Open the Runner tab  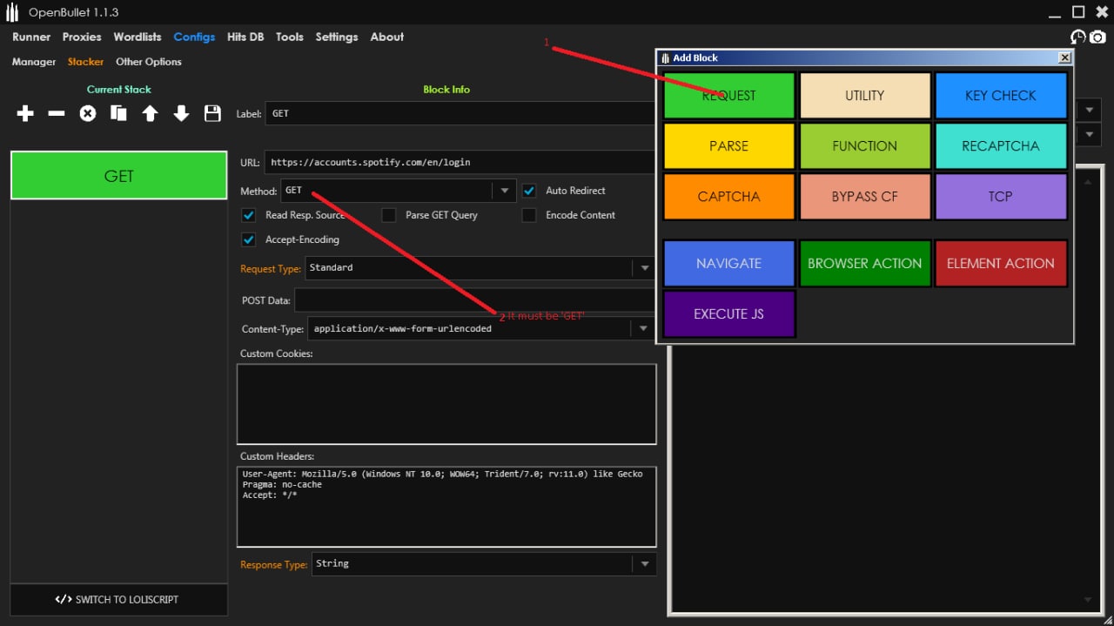31,37
